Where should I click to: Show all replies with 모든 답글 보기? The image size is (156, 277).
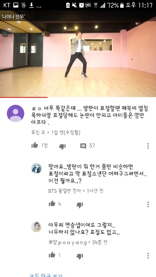pyautogui.click(x=46, y=276)
